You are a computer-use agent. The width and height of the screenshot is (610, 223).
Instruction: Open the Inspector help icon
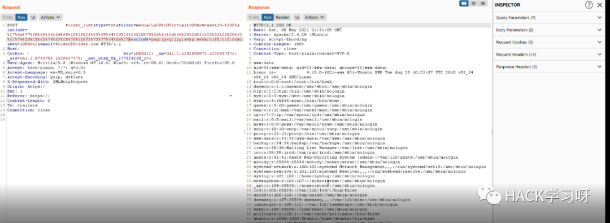tap(589, 5)
